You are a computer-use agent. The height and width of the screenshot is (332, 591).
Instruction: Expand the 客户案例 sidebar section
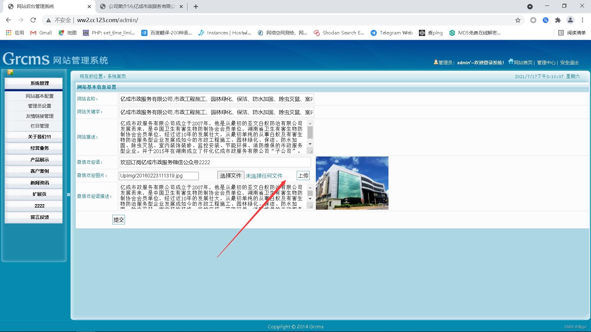point(34,171)
